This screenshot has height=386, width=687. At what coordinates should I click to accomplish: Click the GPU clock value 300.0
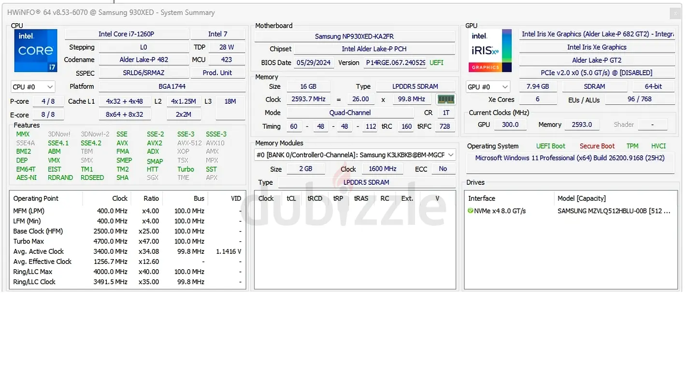coord(510,124)
